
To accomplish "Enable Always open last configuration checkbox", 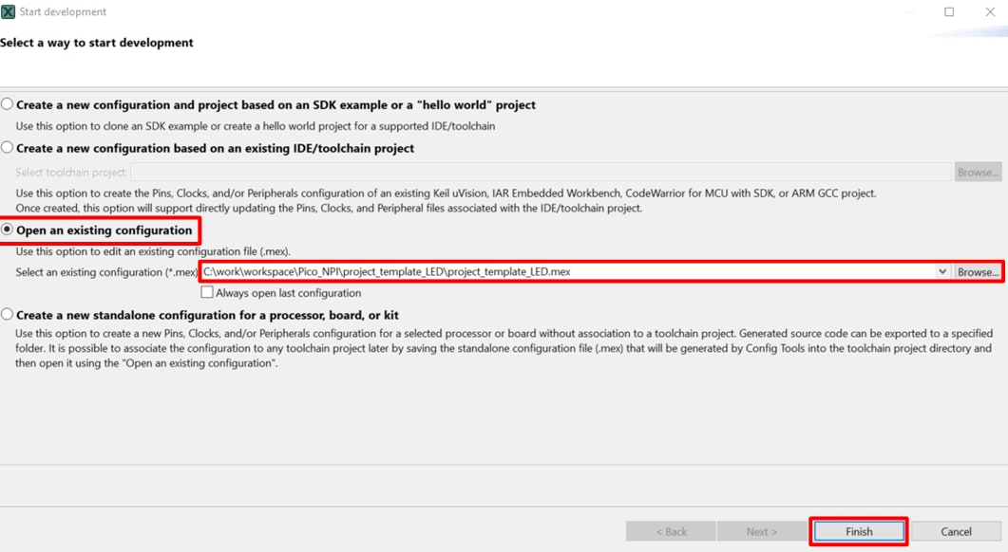I will 207,293.
